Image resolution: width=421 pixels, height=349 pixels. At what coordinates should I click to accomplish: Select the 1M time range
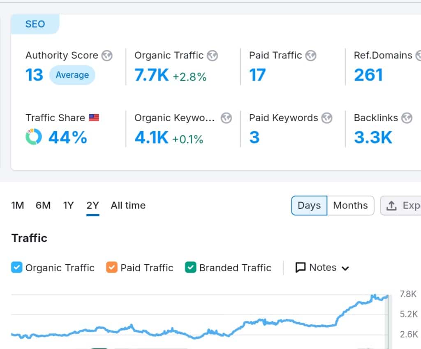coord(18,206)
